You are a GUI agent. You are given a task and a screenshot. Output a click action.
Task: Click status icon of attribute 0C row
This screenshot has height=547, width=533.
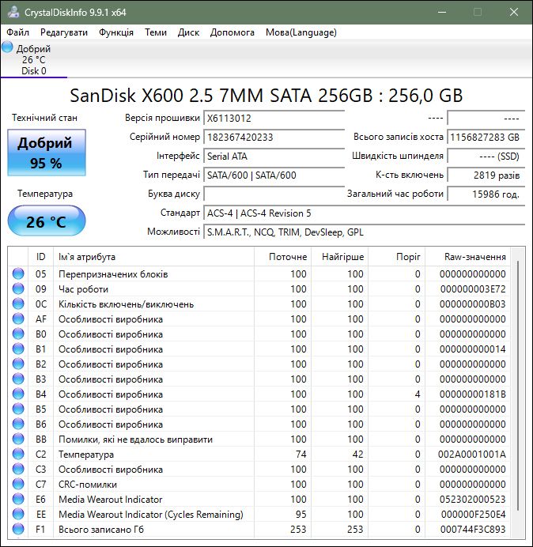(x=18, y=304)
